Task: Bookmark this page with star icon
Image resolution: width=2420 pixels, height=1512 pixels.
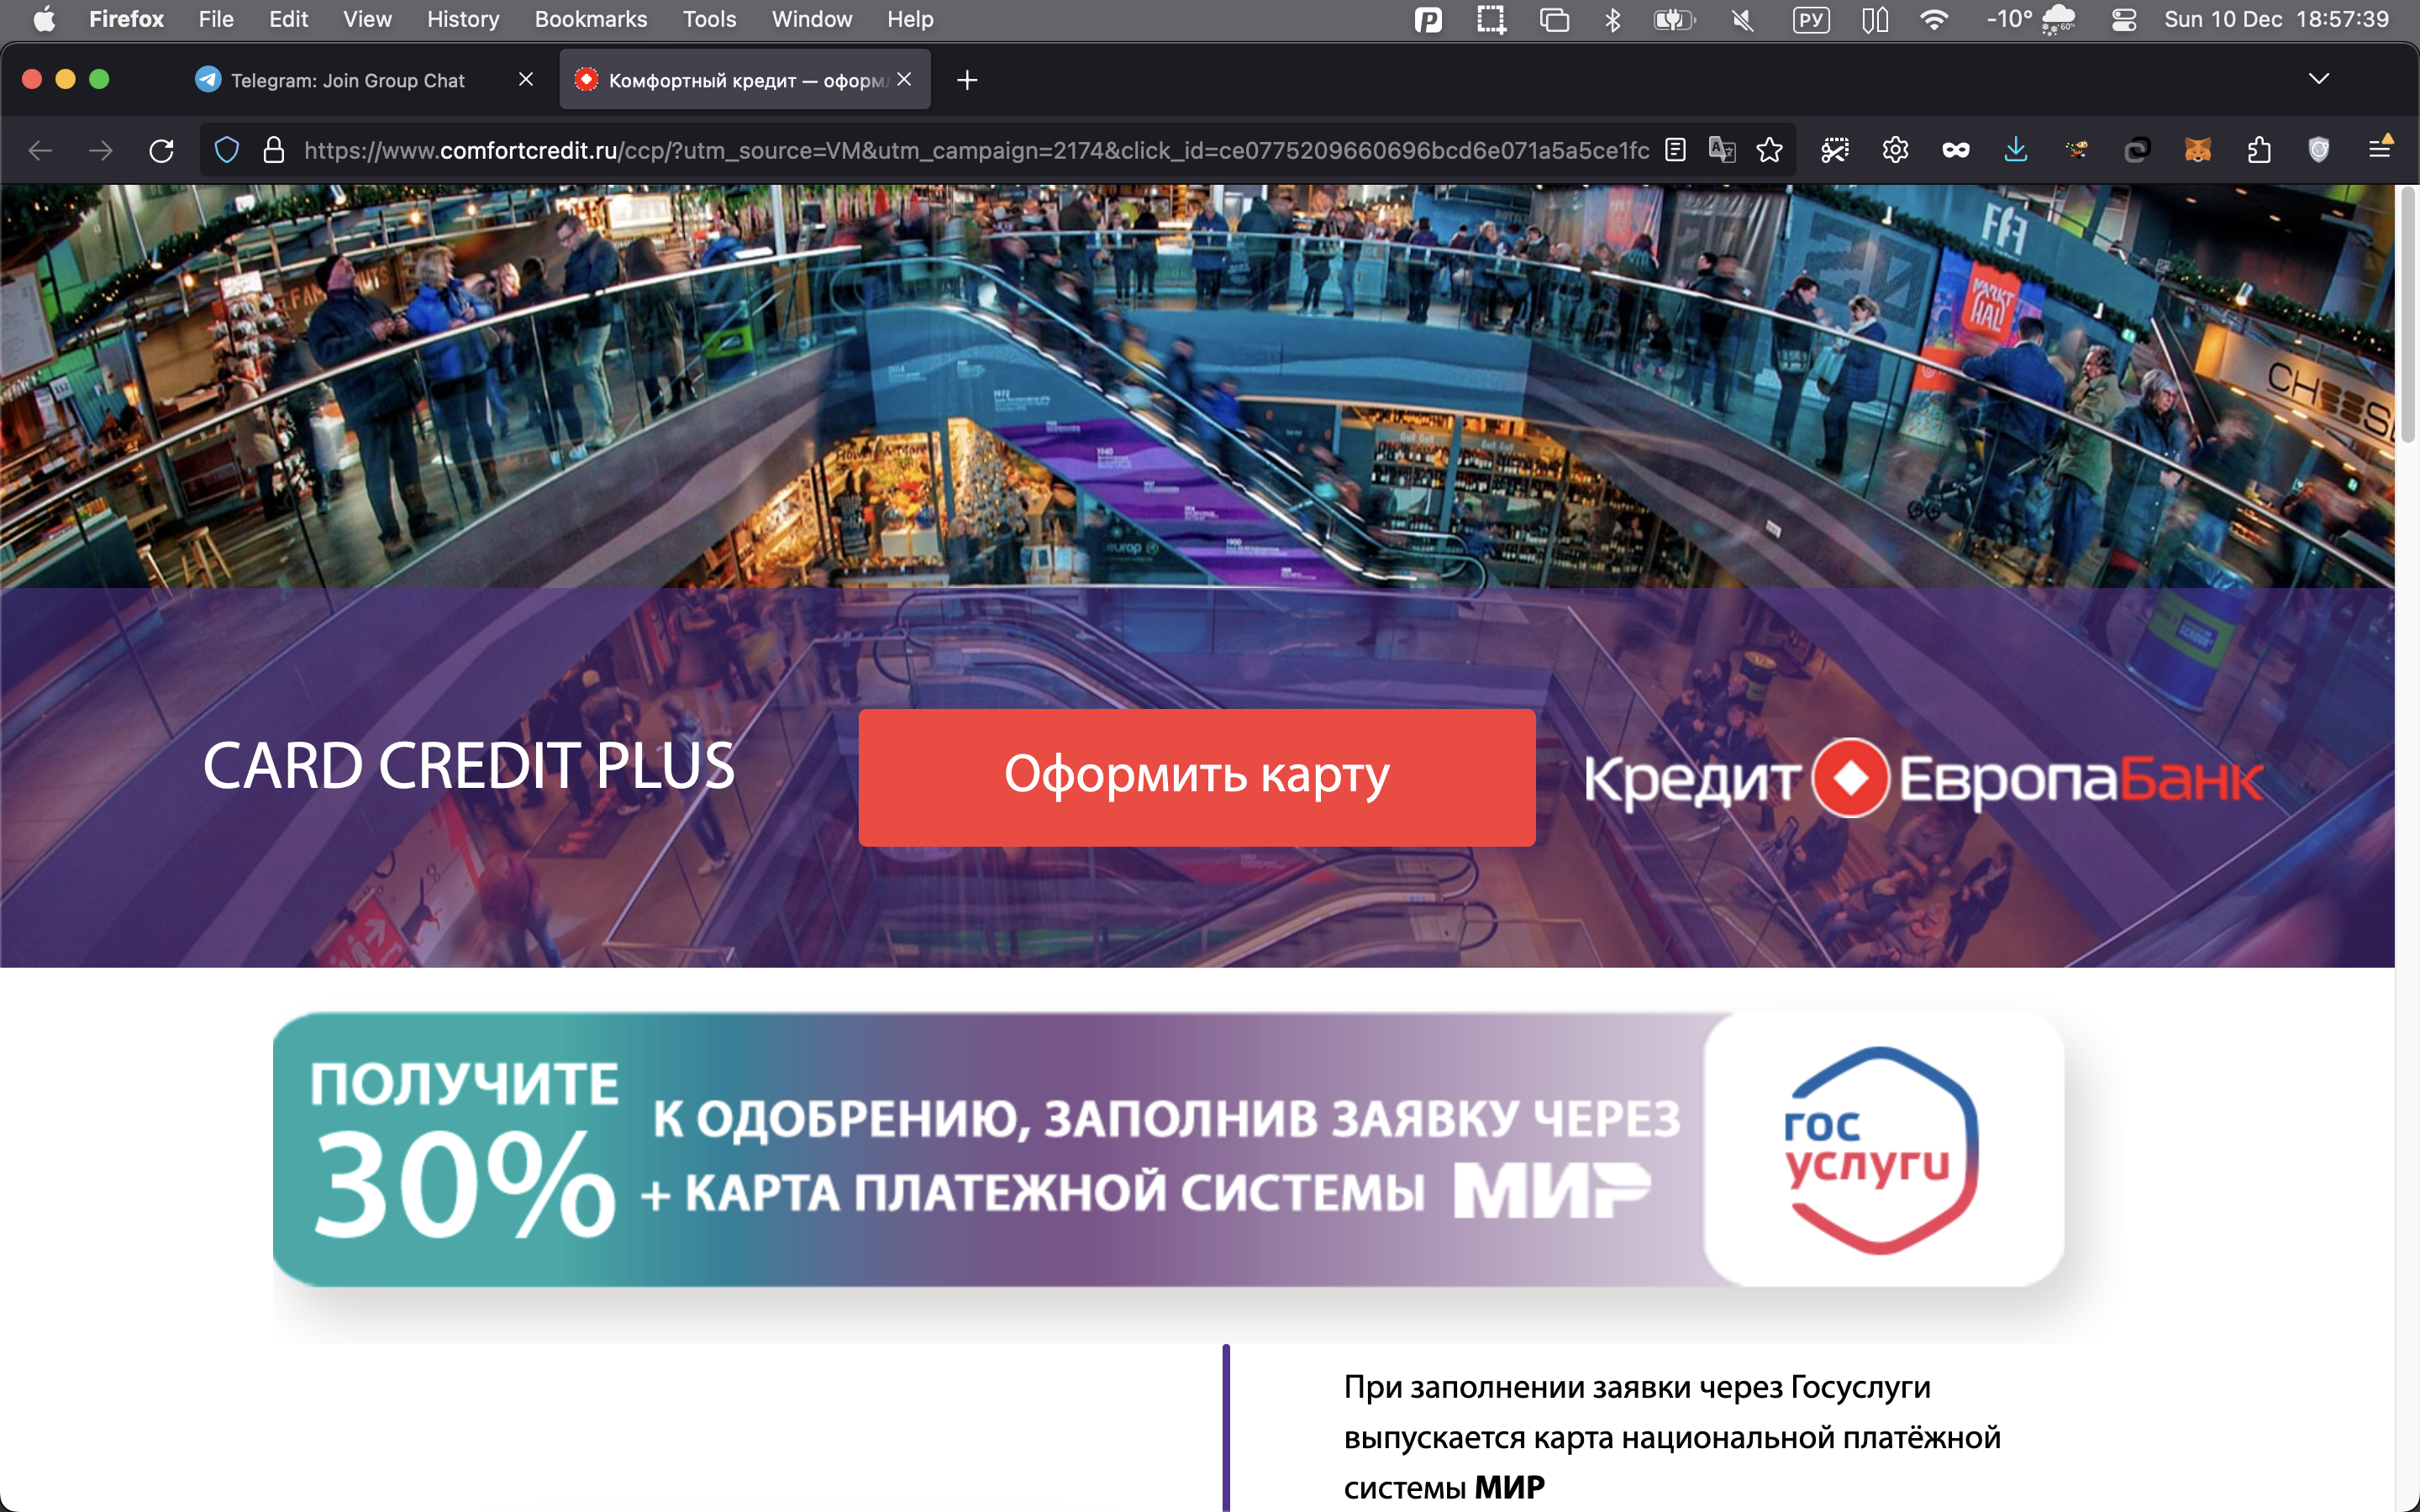Action: (1769, 151)
